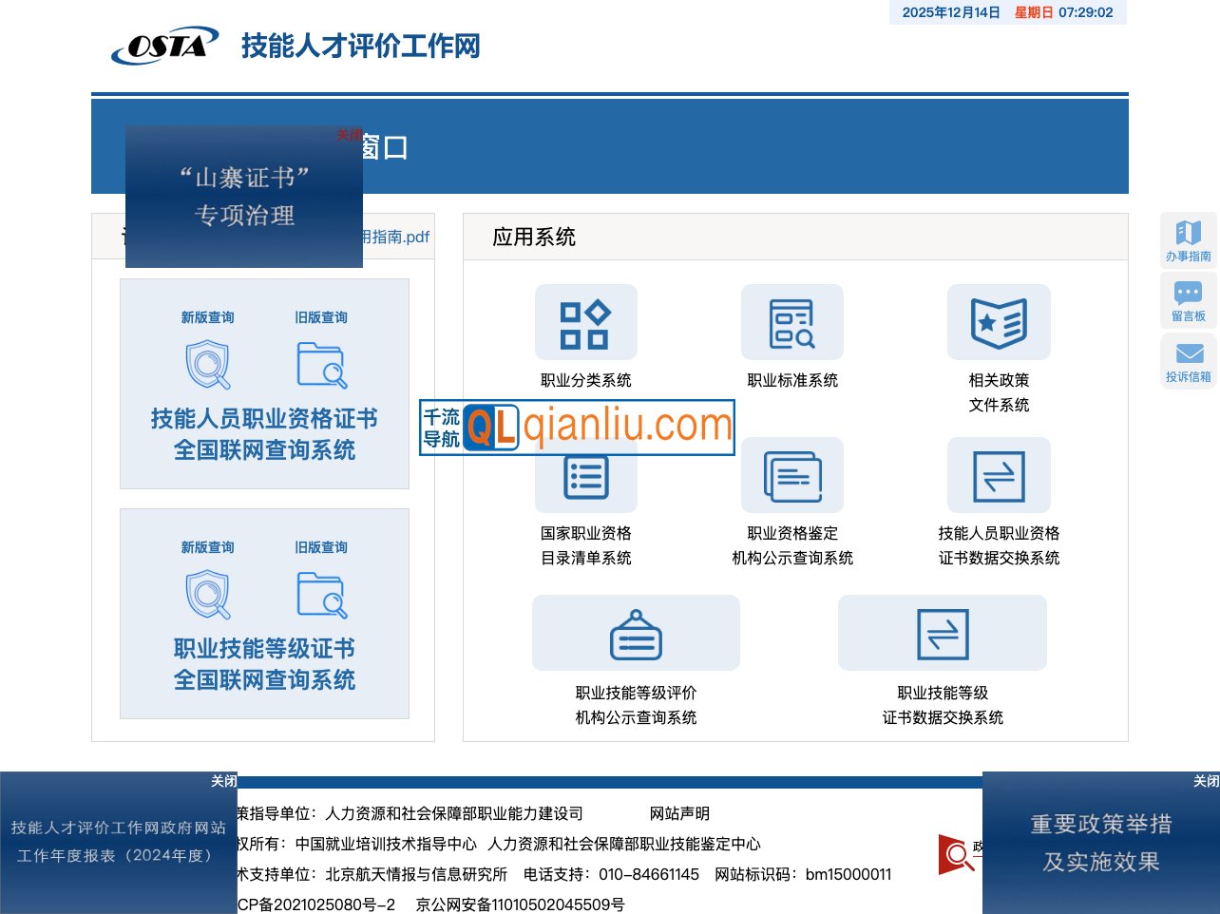
Task: Open the 职业技能等级证书数据交换系统 icon
Action: [941, 632]
